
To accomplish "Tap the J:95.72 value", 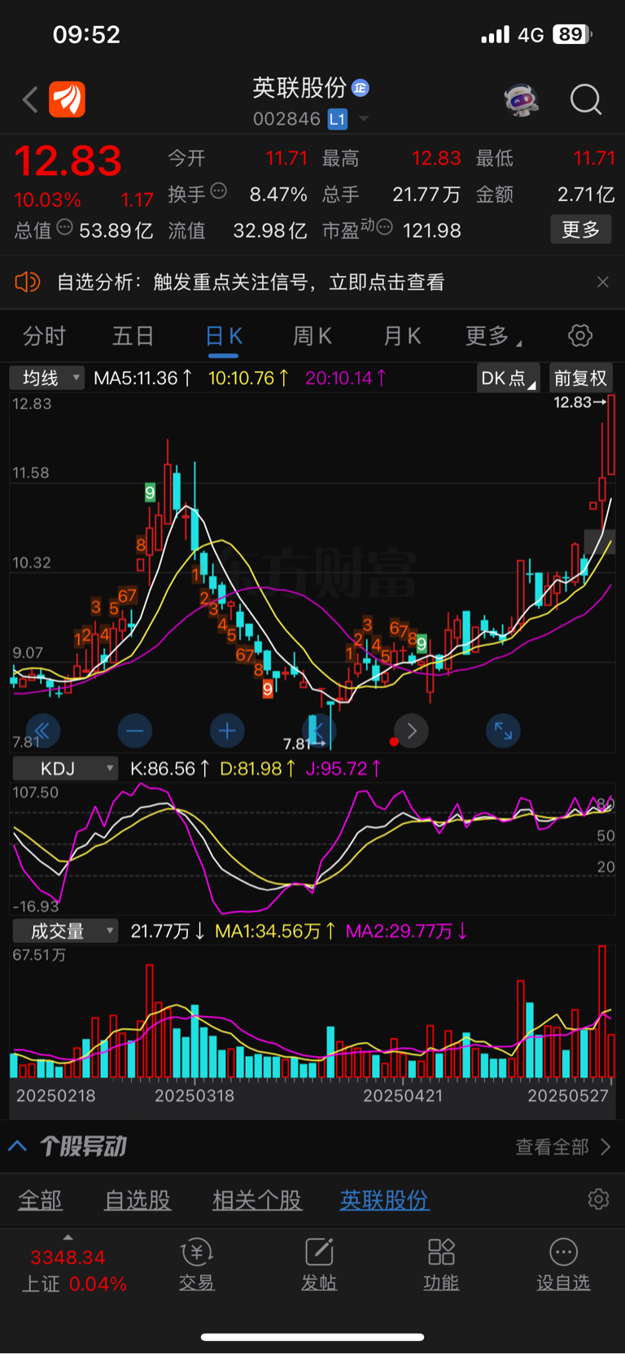I will coord(343,769).
